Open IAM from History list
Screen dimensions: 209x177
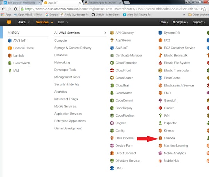pos(14,70)
